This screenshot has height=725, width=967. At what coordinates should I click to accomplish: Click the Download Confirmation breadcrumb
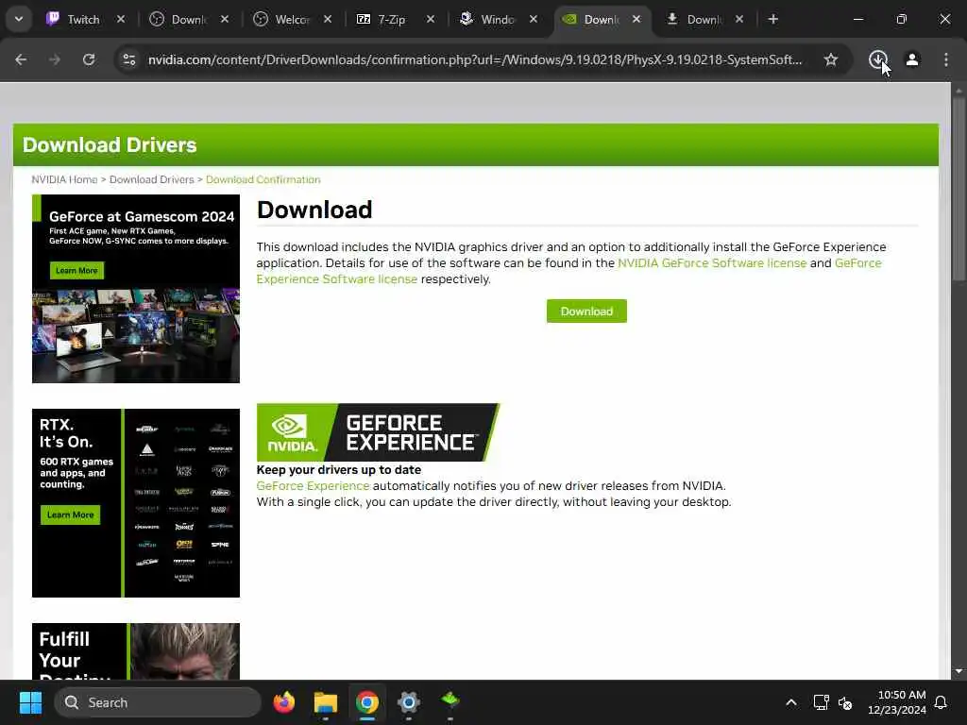pyautogui.click(x=263, y=179)
